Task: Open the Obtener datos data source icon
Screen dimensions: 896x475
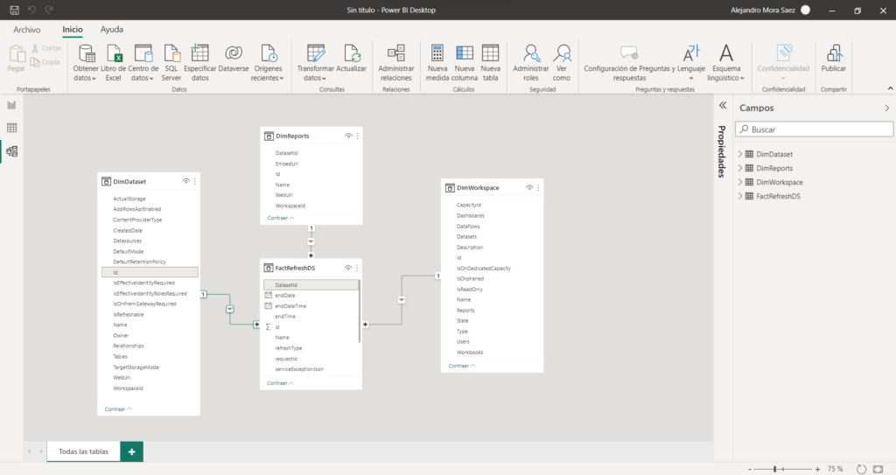Action: pyautogui.click(x=86, y=54)
